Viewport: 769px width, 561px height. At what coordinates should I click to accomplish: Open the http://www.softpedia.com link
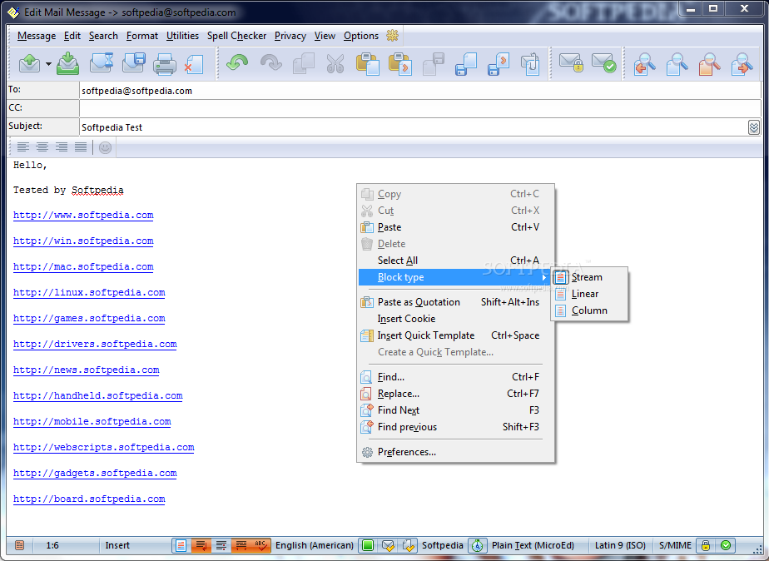(x=83, y=216)
